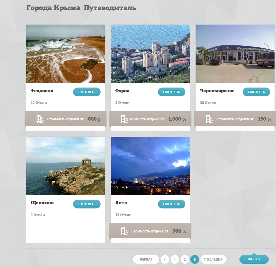
Task: Open the Феодосия beach photo
Action: click(x=65, y=54)
